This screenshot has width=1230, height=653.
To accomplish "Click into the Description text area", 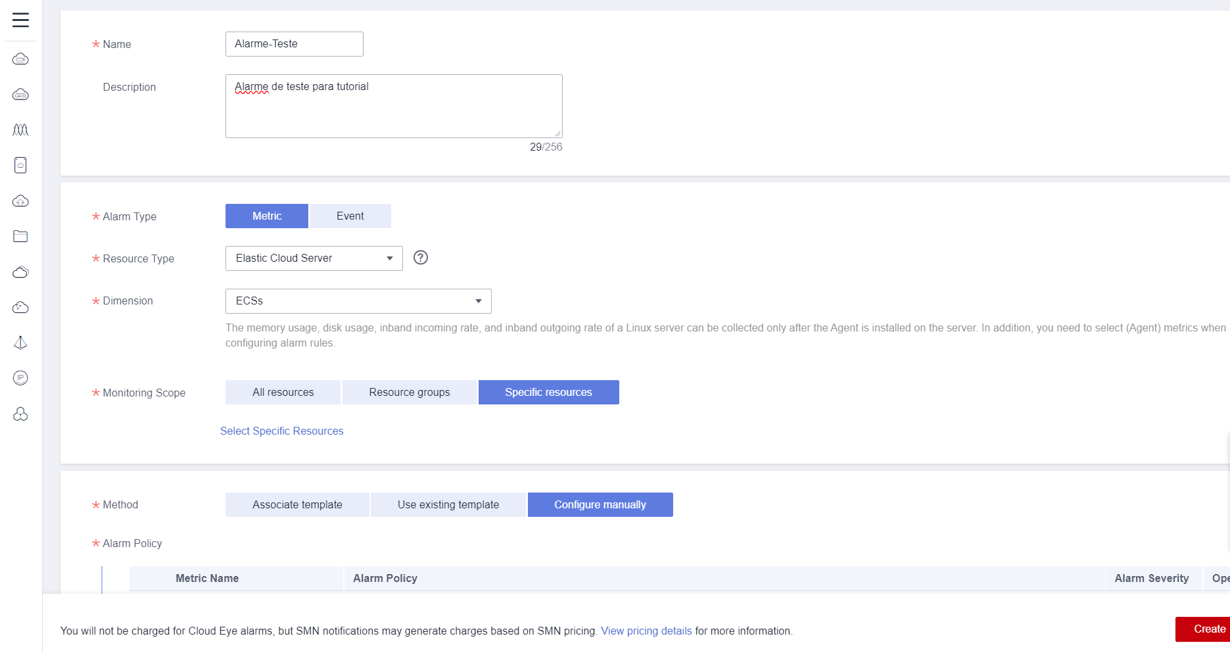I will (393, 109).
